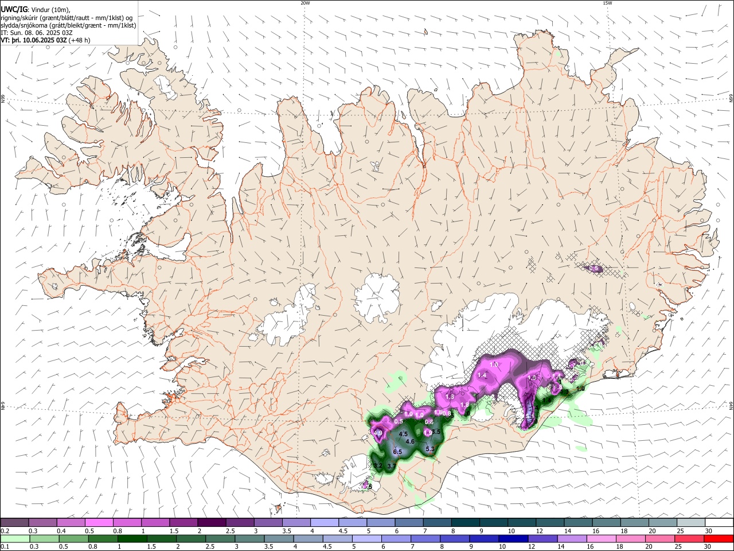Click the black 1.4 rain value near the coast
Viewport: 734px width, 551px height.
(547, 400)
